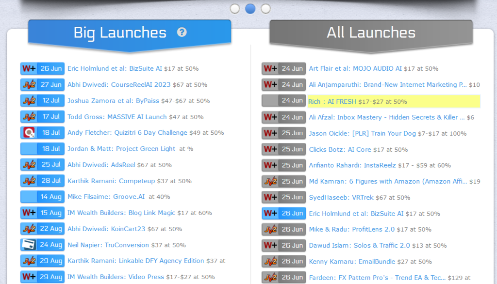Open Karthik Ramani: Competeup launch link
The width and height of the screenshot is (497, 284).
click(x=111, y=181)
